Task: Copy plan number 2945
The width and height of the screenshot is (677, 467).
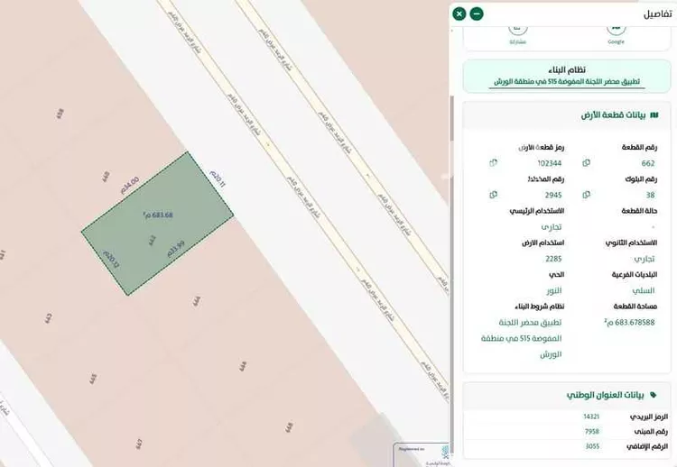Action: pos(493,195)
